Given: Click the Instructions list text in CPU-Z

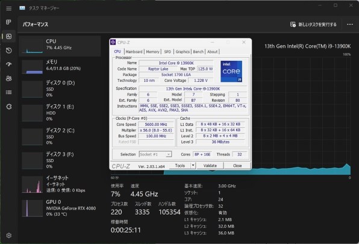Looking at the screenshot, I should point(193,108).
